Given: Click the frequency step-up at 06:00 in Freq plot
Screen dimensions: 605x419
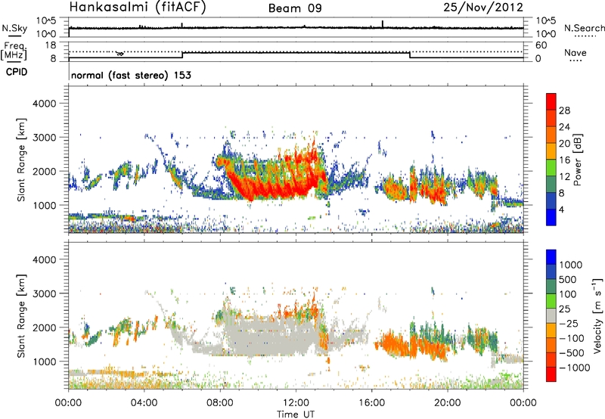Looking at the screenshot, I should (x=182, y=54).
